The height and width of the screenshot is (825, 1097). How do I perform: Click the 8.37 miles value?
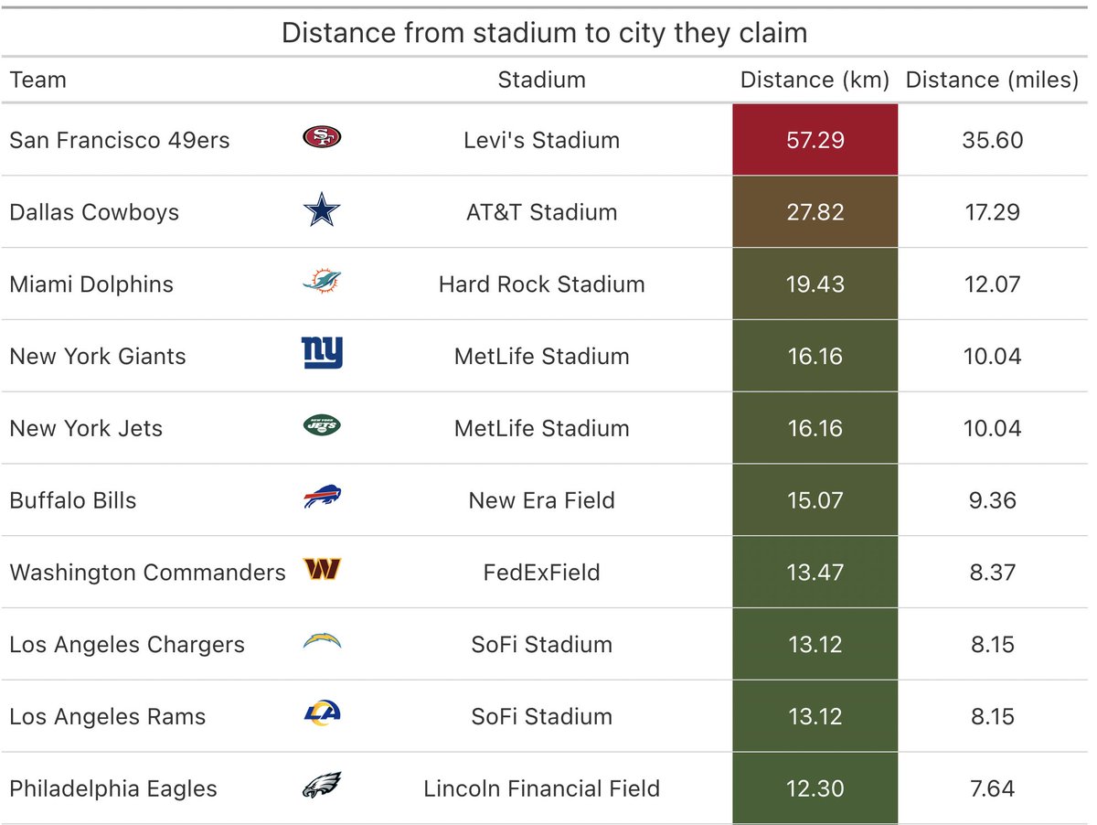pyautogui.click(x=992, y=573)
